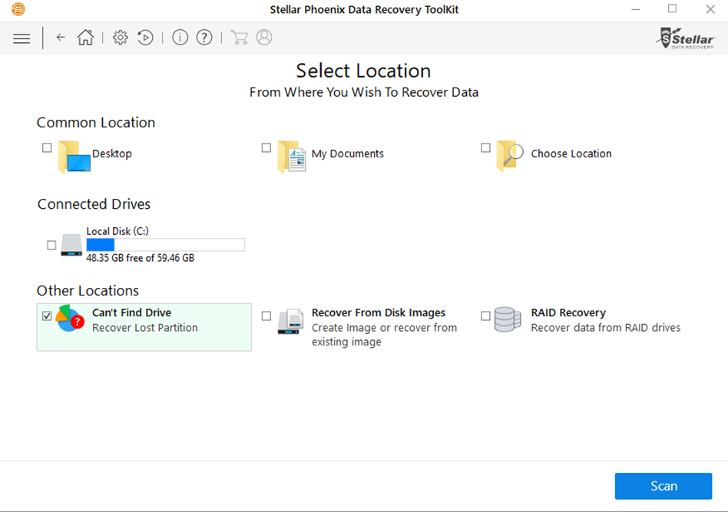Click the Stellar Data Recovery logo
728x512 pixels.
(x=686, y=38)
